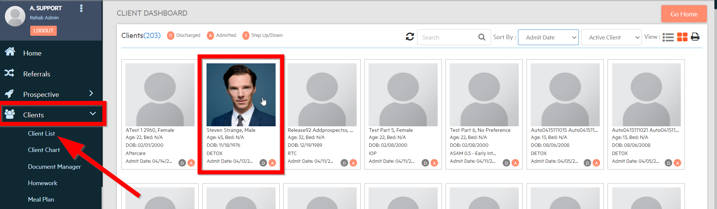This screenshot has width=717, height=209.
Task: Click A badge on Test Part 5 card
Action: 434,163
